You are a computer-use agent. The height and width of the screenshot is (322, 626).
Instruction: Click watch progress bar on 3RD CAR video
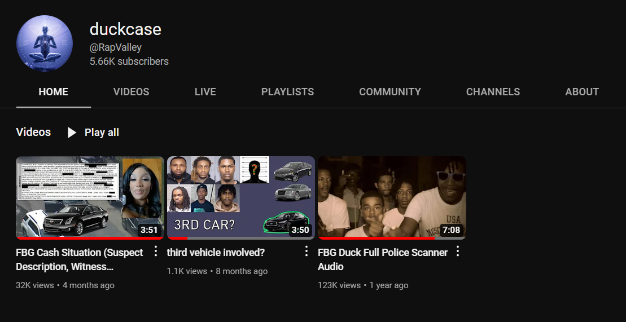pyautogui.click(x=240, y=238)
